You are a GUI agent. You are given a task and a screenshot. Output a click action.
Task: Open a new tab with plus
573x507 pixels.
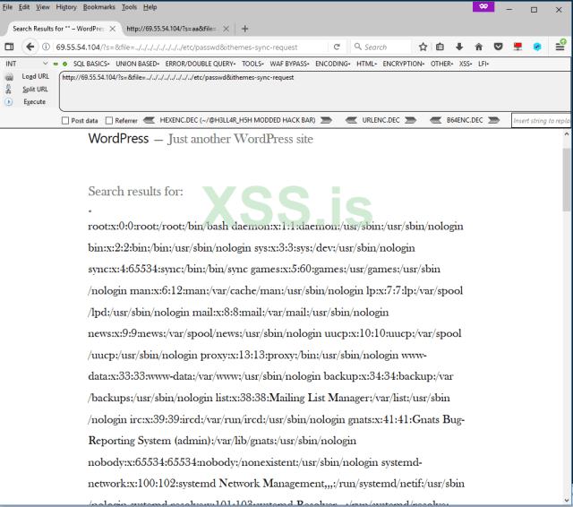244,29
